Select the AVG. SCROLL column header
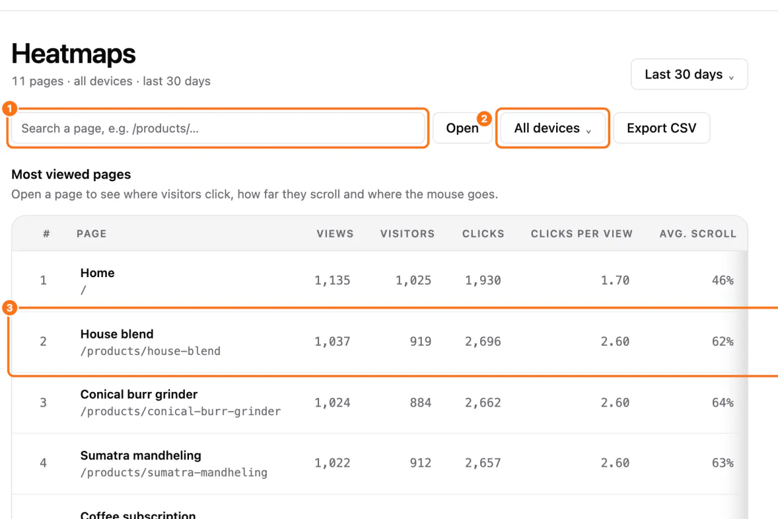This screenshot has height=519, width=778. [x=698, y=233]
